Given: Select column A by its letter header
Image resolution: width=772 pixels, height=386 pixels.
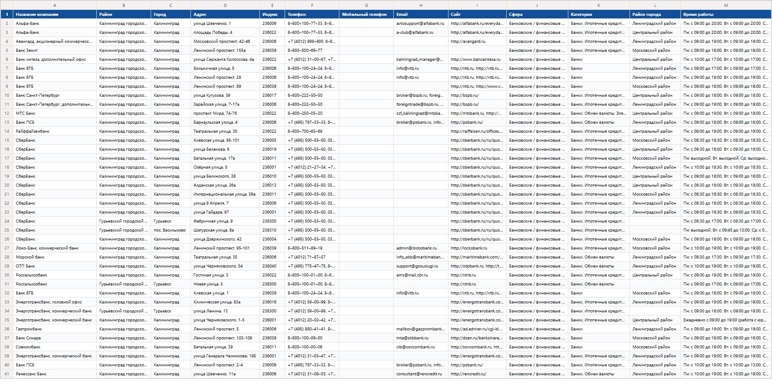Looking at the screenshot, I should pyautogui.click(x=55, y=5).
